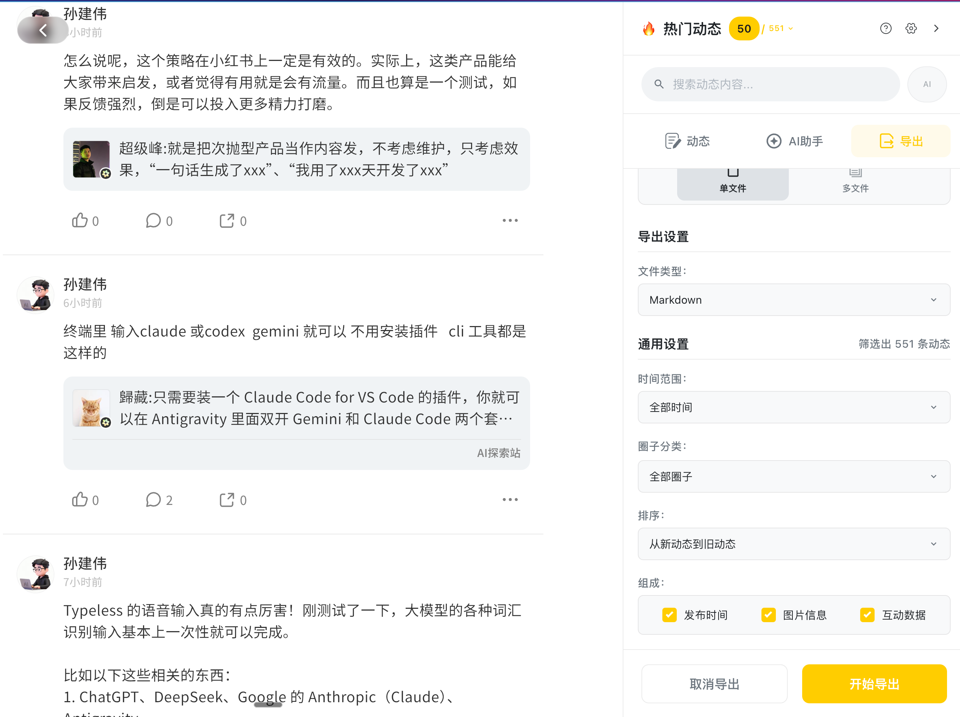Share the first post via share icon

point(227,220)
